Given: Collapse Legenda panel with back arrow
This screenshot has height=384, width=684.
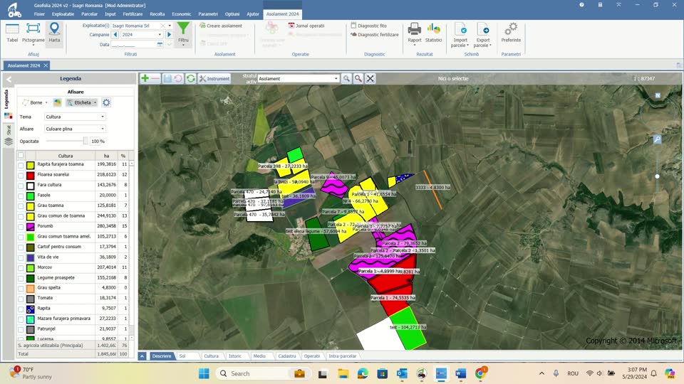Looking at the screenshot, I should tap(9, 79).
